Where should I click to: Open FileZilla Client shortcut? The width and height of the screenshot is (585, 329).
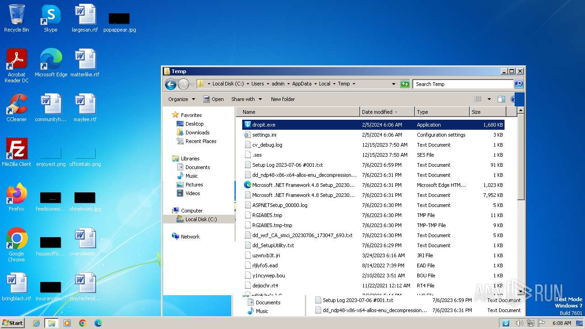click(x=16, y=153)
